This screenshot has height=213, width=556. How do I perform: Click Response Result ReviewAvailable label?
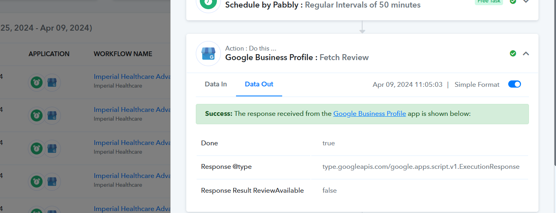[x=252, y=190]
